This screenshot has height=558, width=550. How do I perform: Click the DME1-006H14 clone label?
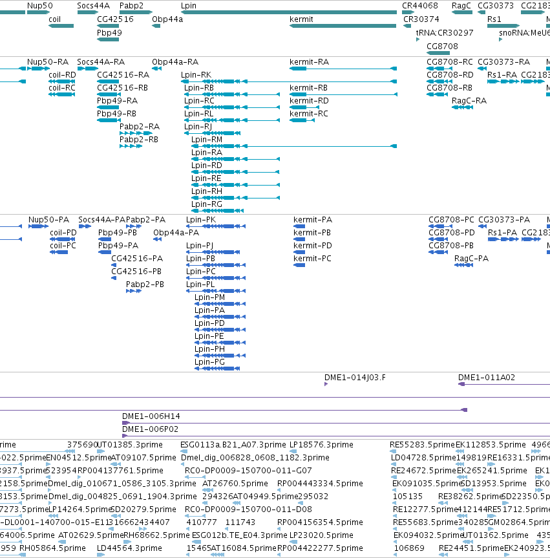point(151,416)
